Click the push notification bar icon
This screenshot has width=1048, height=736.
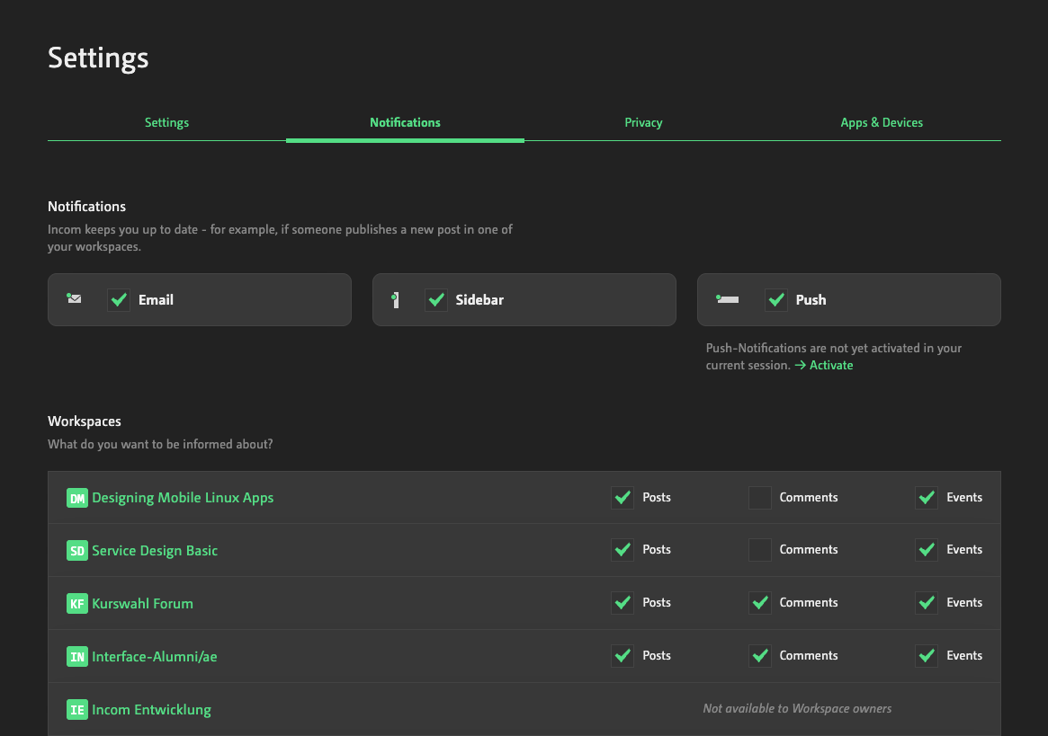[727, 299]
